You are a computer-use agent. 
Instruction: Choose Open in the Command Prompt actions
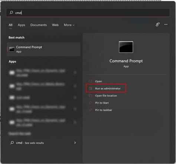click(98, 81)
